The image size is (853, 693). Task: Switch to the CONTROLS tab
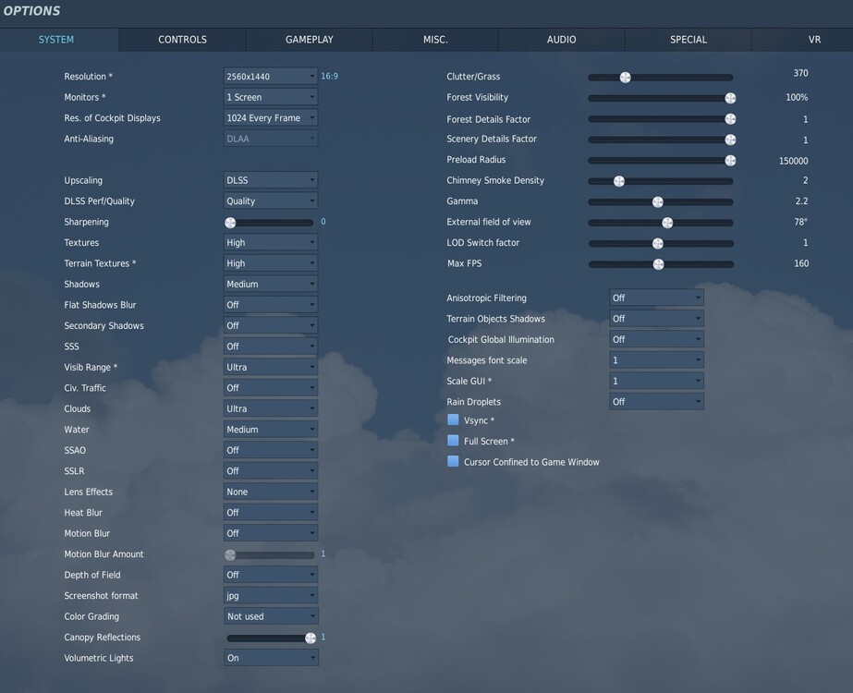pos(181,40)
